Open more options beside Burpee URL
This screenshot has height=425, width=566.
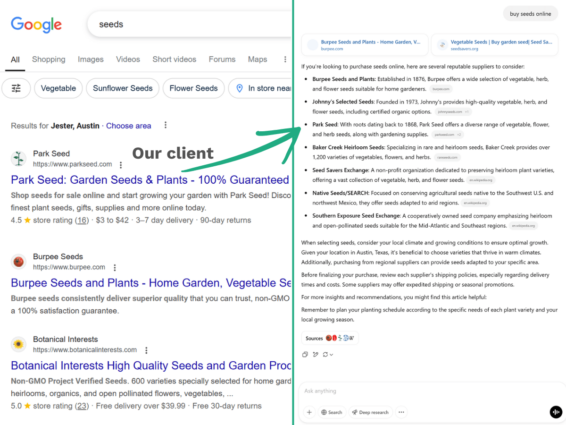click(114, 268)
